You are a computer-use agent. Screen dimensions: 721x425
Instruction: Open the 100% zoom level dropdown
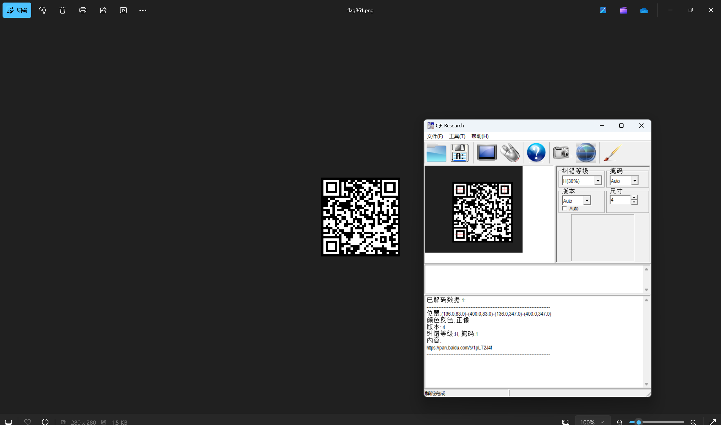coord(593,422)
